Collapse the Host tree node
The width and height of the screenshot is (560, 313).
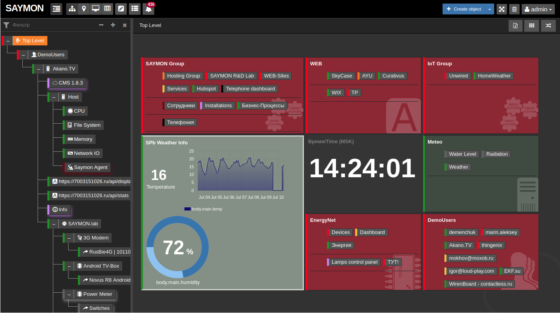click(x=54, y=97)
